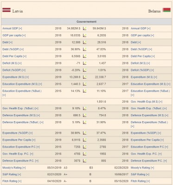Click chart icon in Debt (%GDP) row
Viewport: 173px width, 185px height.
(85, 49)
